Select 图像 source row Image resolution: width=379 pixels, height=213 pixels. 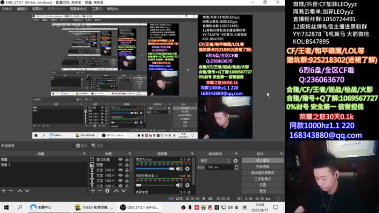tap(109, 165)
